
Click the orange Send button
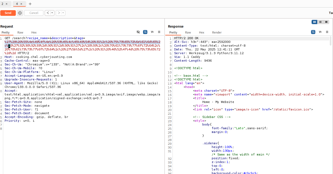pyautogui.click(x=8, y=13)
